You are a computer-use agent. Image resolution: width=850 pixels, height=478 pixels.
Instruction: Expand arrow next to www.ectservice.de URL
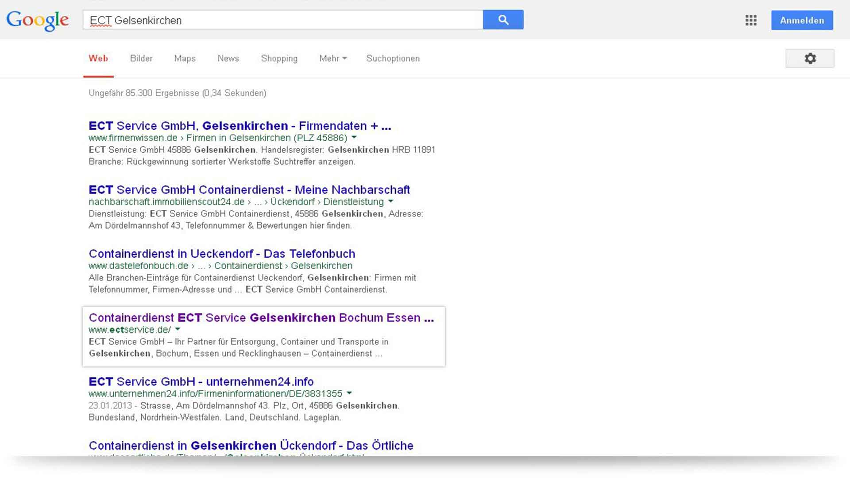tap(178, 329)
